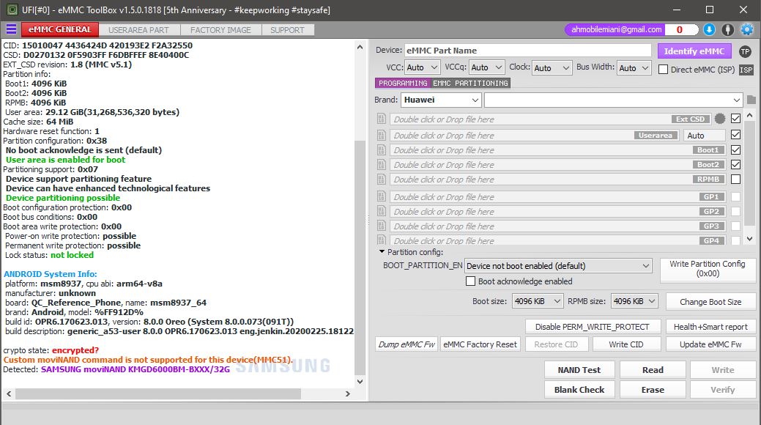Screen dimensions: 761x425
Task: Open the VCC voltage dropdown
Action: [422, 67]
